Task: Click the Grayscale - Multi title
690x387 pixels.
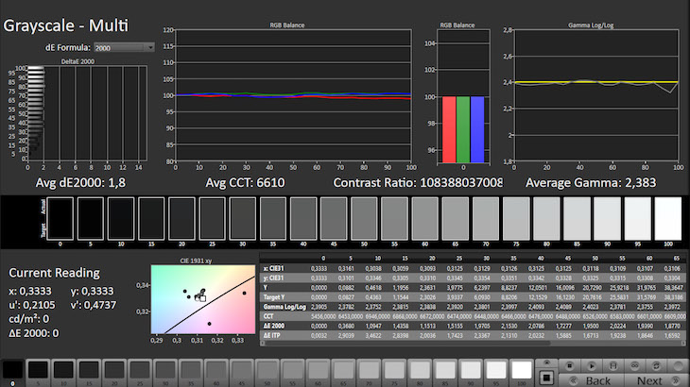Action: (x=65, y=25)
